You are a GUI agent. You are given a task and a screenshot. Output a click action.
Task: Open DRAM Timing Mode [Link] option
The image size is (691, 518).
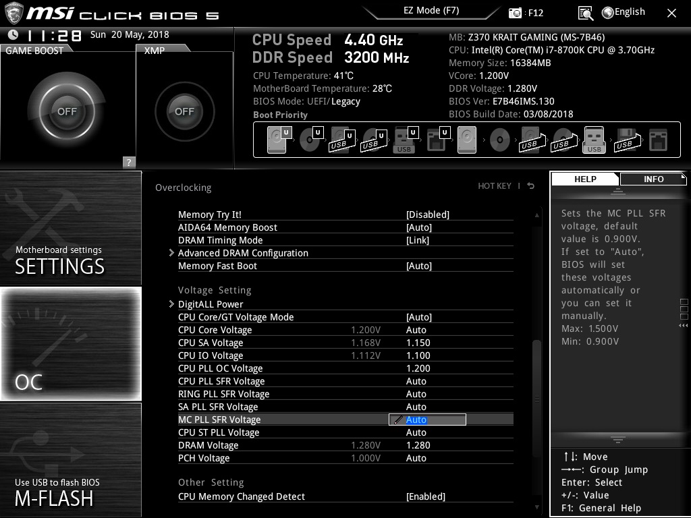coord(417,240)
